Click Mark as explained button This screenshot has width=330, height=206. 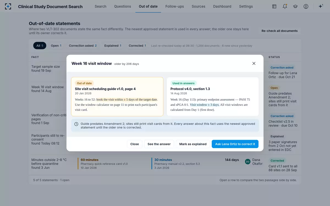pyautogui.click(x=193, y=144)
